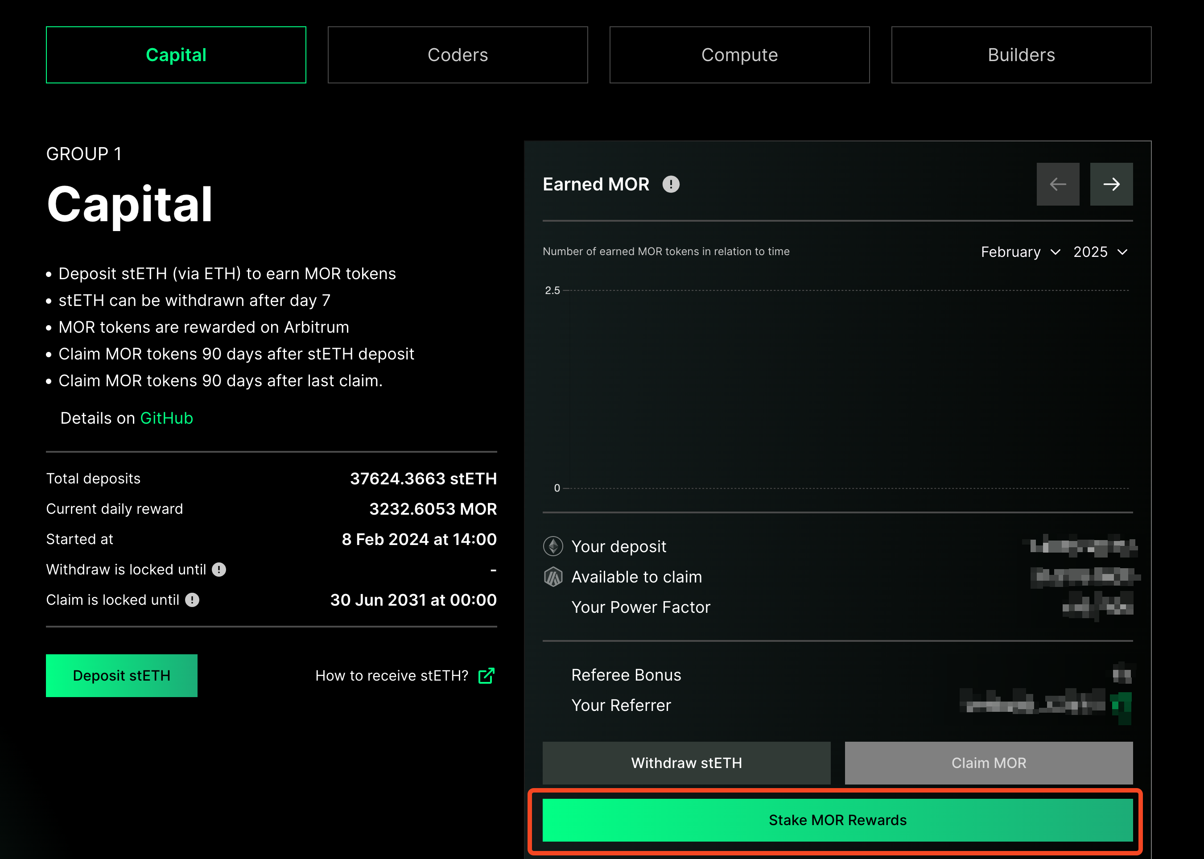The height and width of the screenshot is (859, 1204).
Task: Click the next arrow in Earned MOR
Action: pos(1111,184)
